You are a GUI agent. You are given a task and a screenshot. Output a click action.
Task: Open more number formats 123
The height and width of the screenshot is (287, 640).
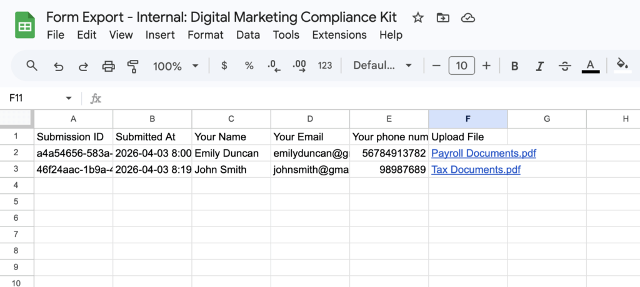325,66
